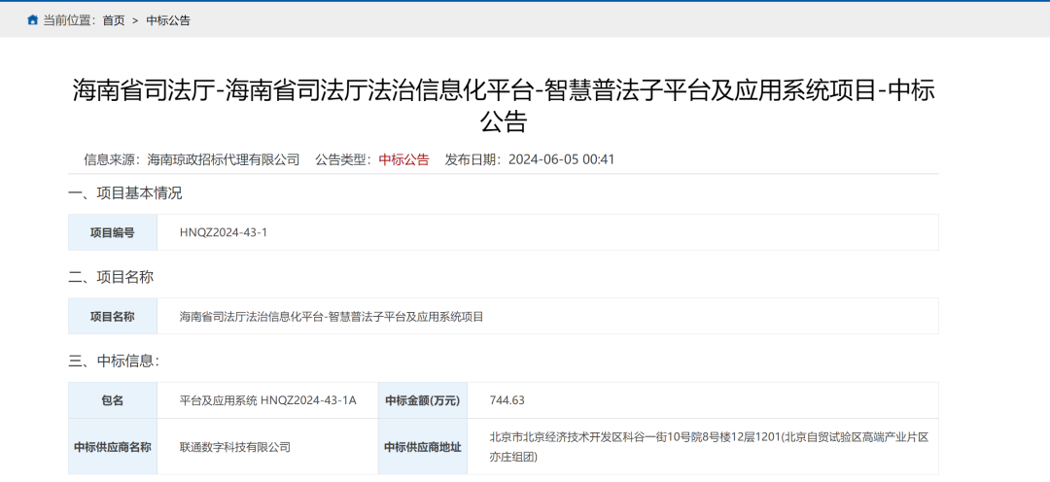Click the 当前位置 breadcrumb label
The width and height of the screenshot is (1050, 482).
pos(70,20)
